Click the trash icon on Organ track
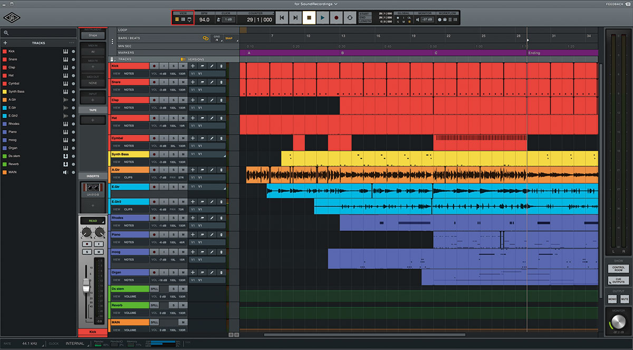 221,272
